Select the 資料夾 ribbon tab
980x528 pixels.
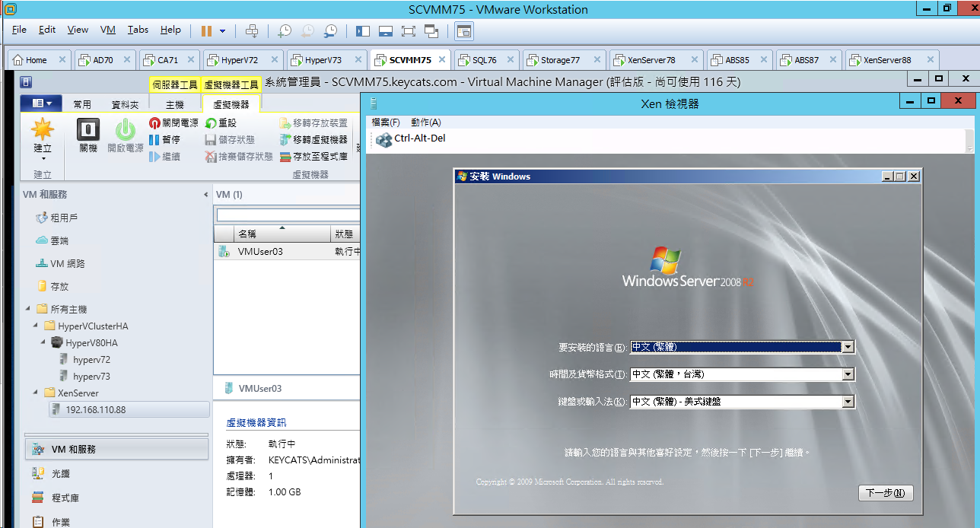(x=126, y=104)
